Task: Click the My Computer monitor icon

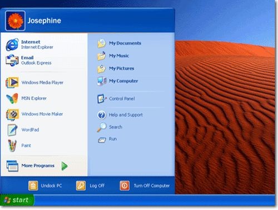Action: 102,81
